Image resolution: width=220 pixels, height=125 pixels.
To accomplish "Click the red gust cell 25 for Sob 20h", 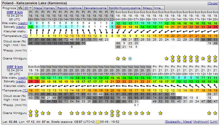I will (215, 27).
